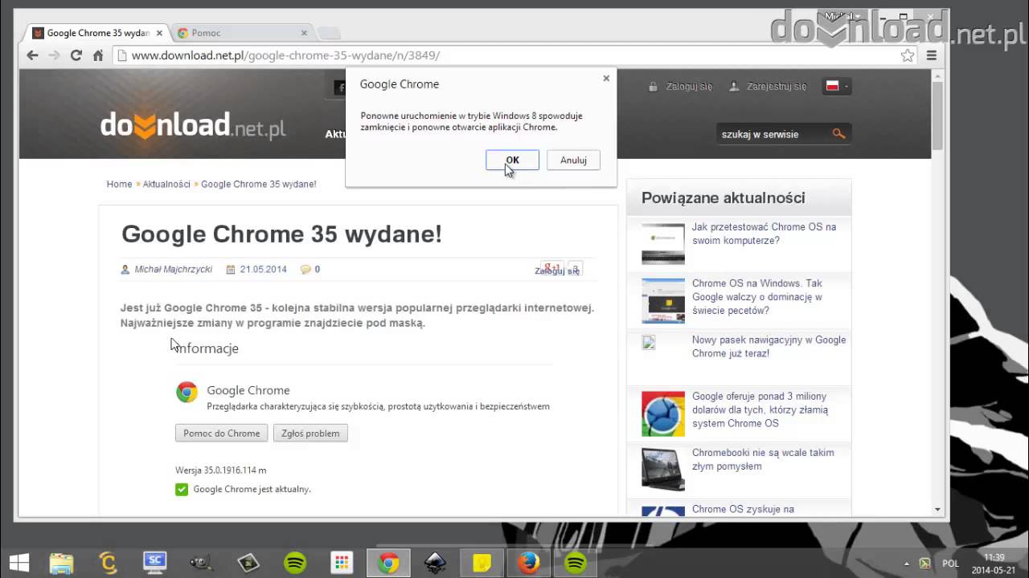Image resolution: width=1029 pixels, height=578 pixels.
Task: Open article Nowy pasek nawigacyjny w Google Chrome
Action: tap(769, 346)
